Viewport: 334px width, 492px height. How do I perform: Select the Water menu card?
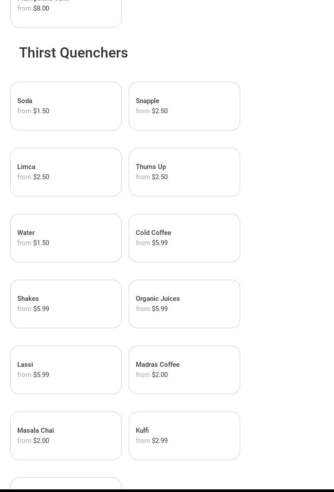point(65,238)
